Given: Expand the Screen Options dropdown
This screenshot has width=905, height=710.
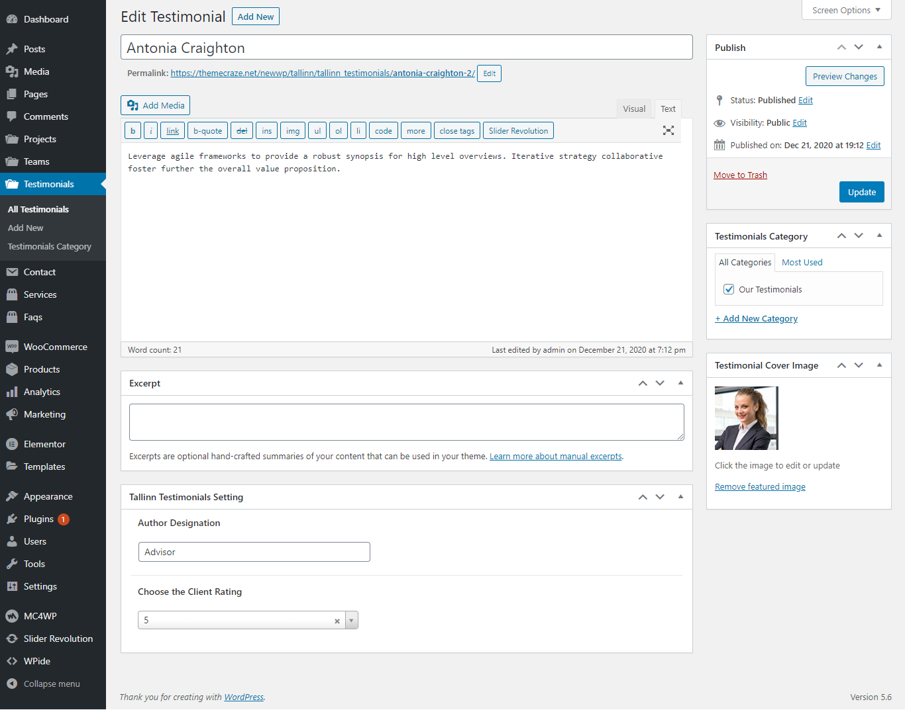Looking at the screenshot, I should tap(846, 10).
